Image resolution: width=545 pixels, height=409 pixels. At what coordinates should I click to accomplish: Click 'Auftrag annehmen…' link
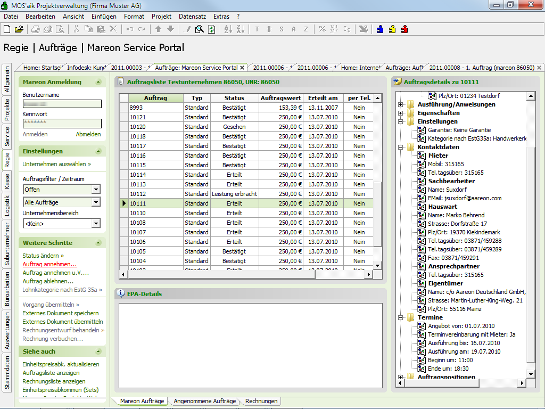coord(49,264)
